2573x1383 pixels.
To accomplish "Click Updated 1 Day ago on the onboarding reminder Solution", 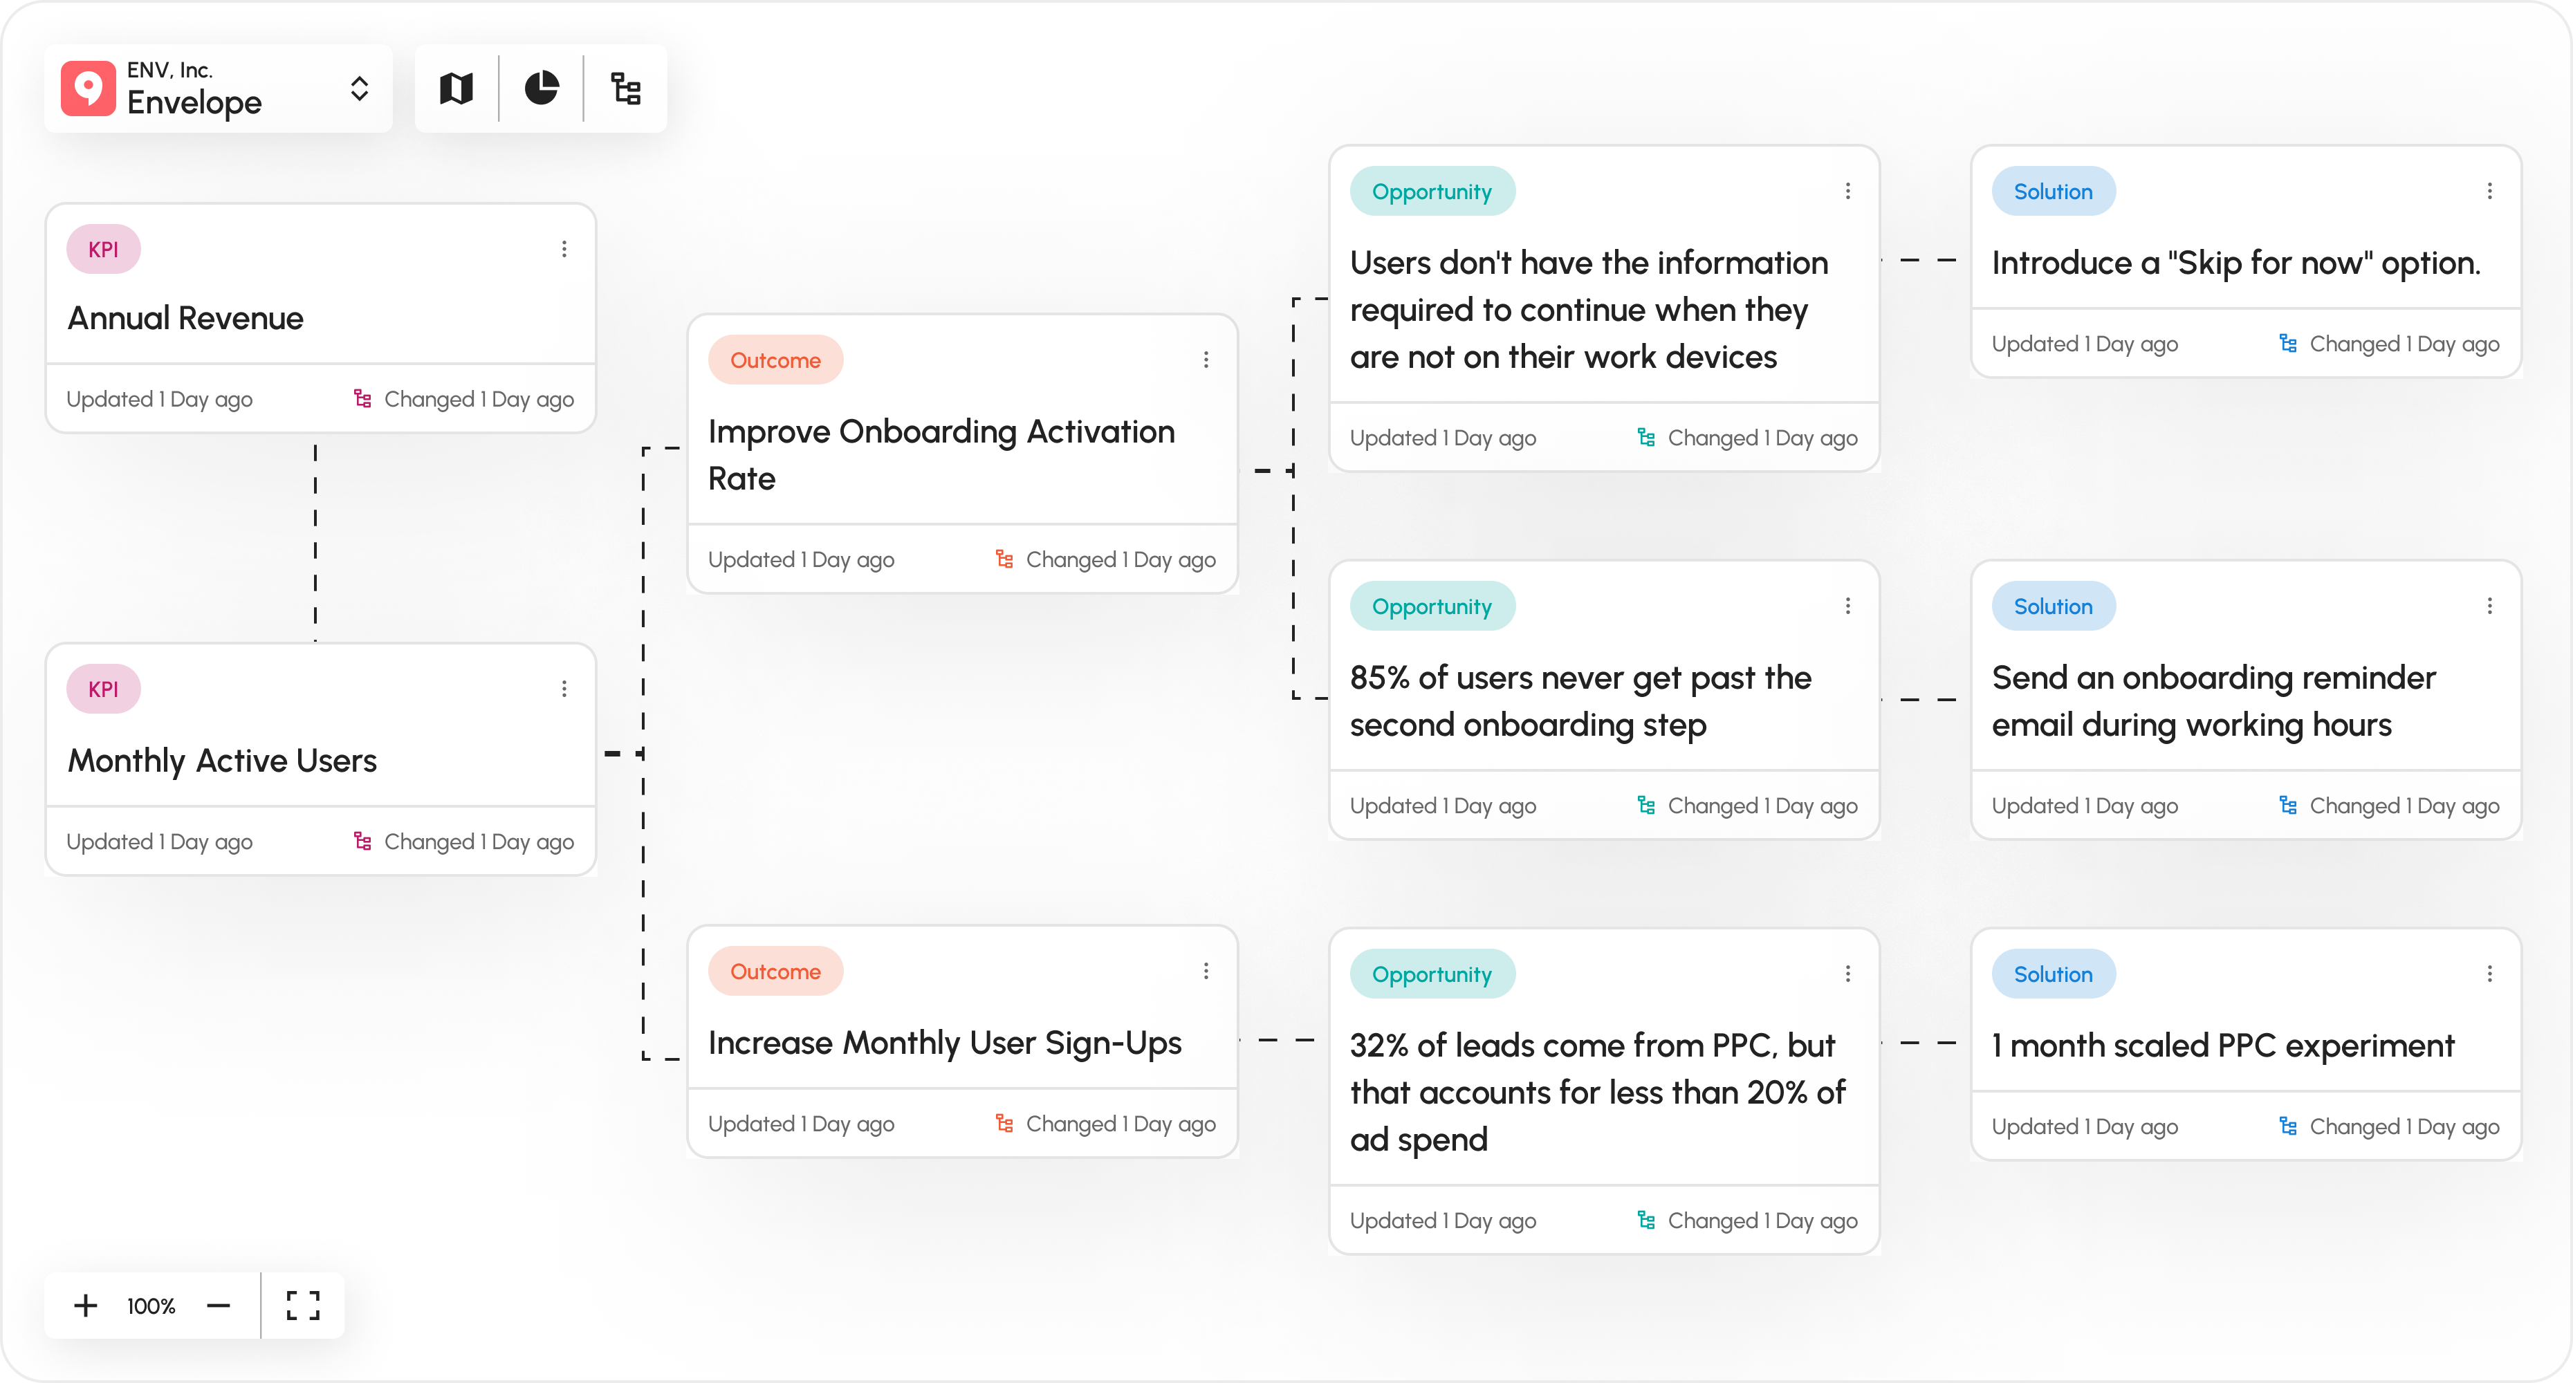I will (x=2085, y=805).
